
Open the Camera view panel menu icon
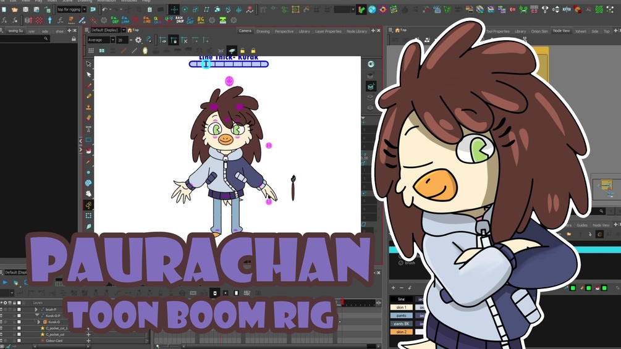(x=87, y=30)
